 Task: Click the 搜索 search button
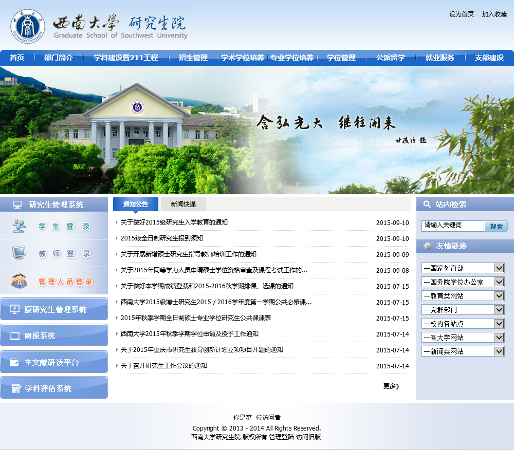tap(496, 226)
